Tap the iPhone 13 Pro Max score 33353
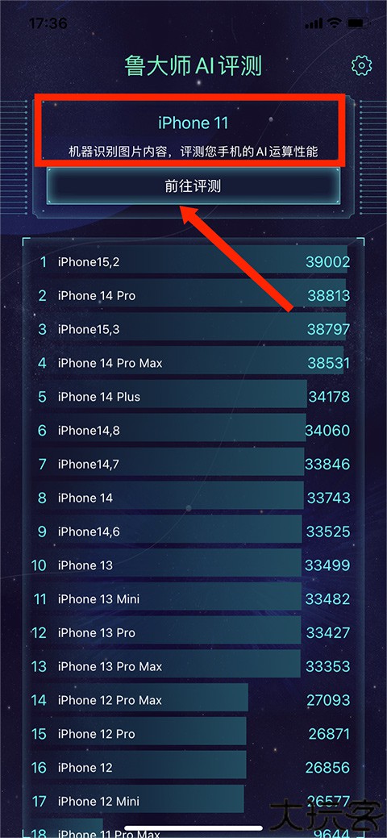 (x=328, y=666)
